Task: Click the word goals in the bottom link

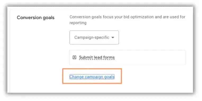Action: (x=109, y=77)
